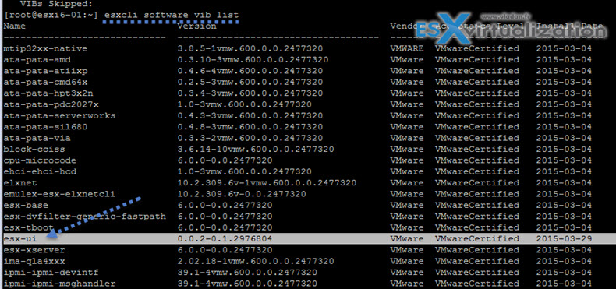The height and width of the screenshot is (289, 616).
Task: Click the version of esx-base row
Action: (x=225, y=206)
